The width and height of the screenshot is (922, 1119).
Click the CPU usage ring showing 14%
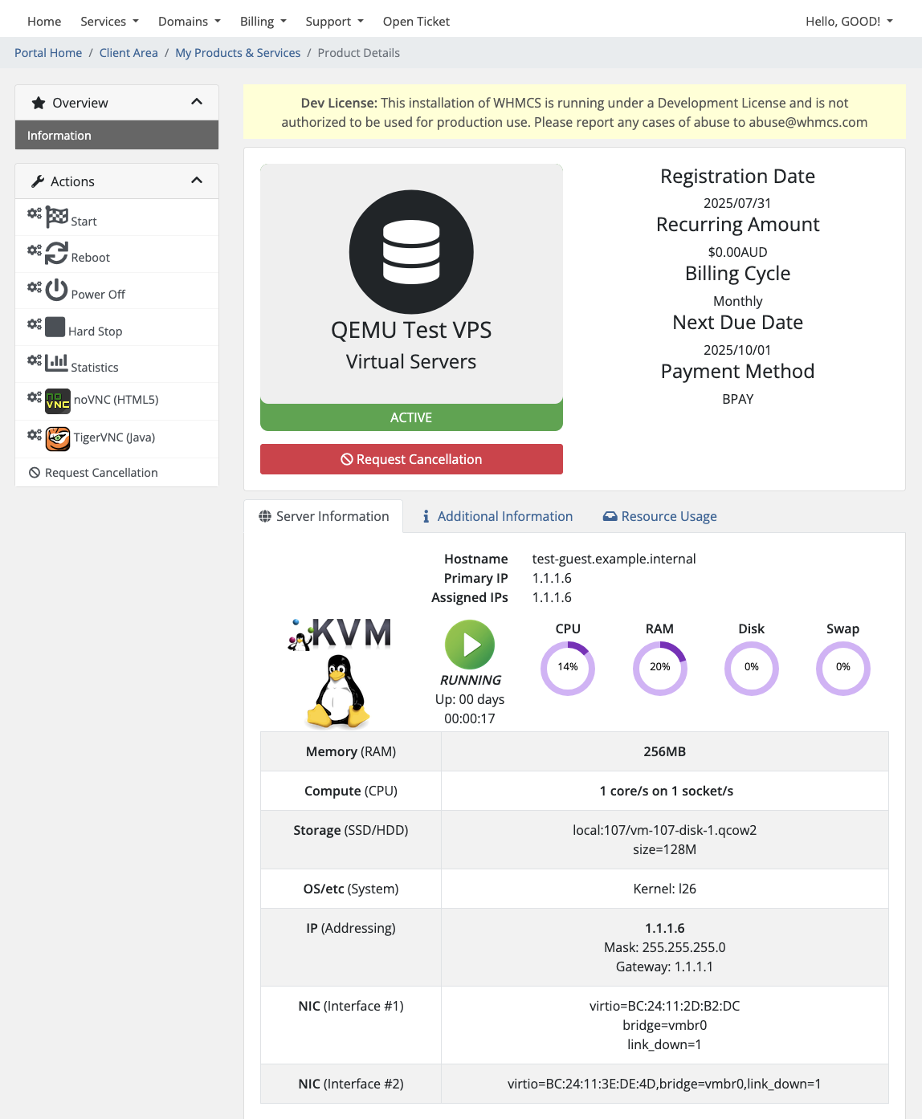[x=568, y=668]
